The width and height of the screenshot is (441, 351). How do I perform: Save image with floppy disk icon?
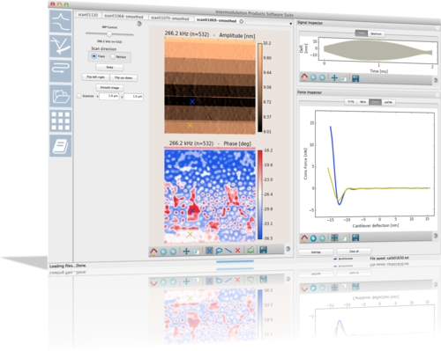pyautogui.click(x=263, y=250)
